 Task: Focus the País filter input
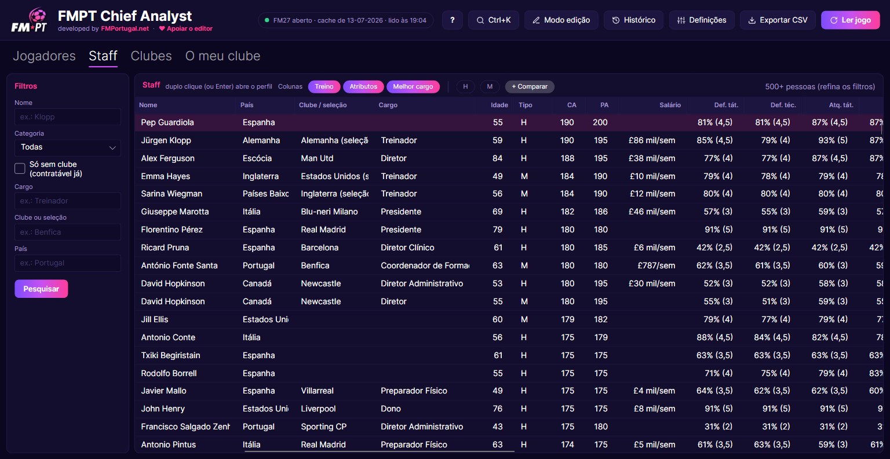[68, 263]
